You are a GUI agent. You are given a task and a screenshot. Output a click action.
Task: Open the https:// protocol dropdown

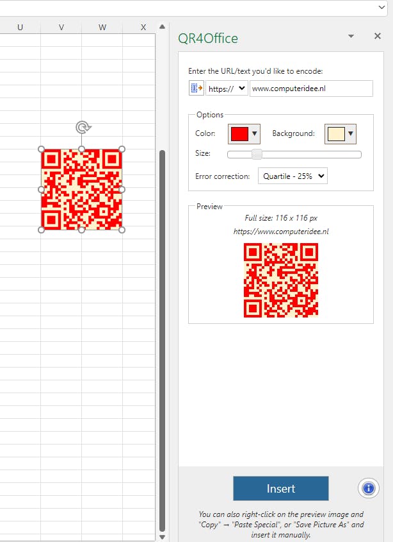coord(227,88)
